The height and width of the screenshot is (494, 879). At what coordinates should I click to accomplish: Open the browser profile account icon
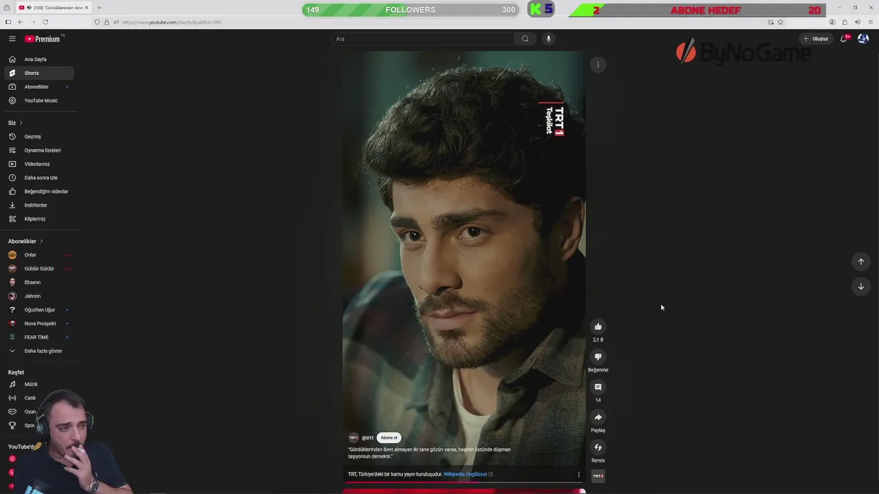pyautogui.click(x=832, y=22)
